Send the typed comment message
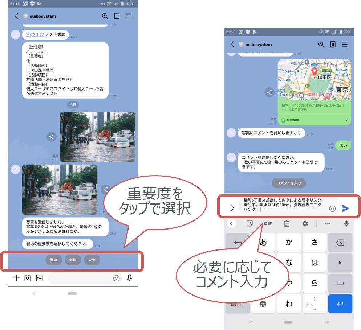The height and width of the screenshot is (330, 361). (x=346, y=209)
